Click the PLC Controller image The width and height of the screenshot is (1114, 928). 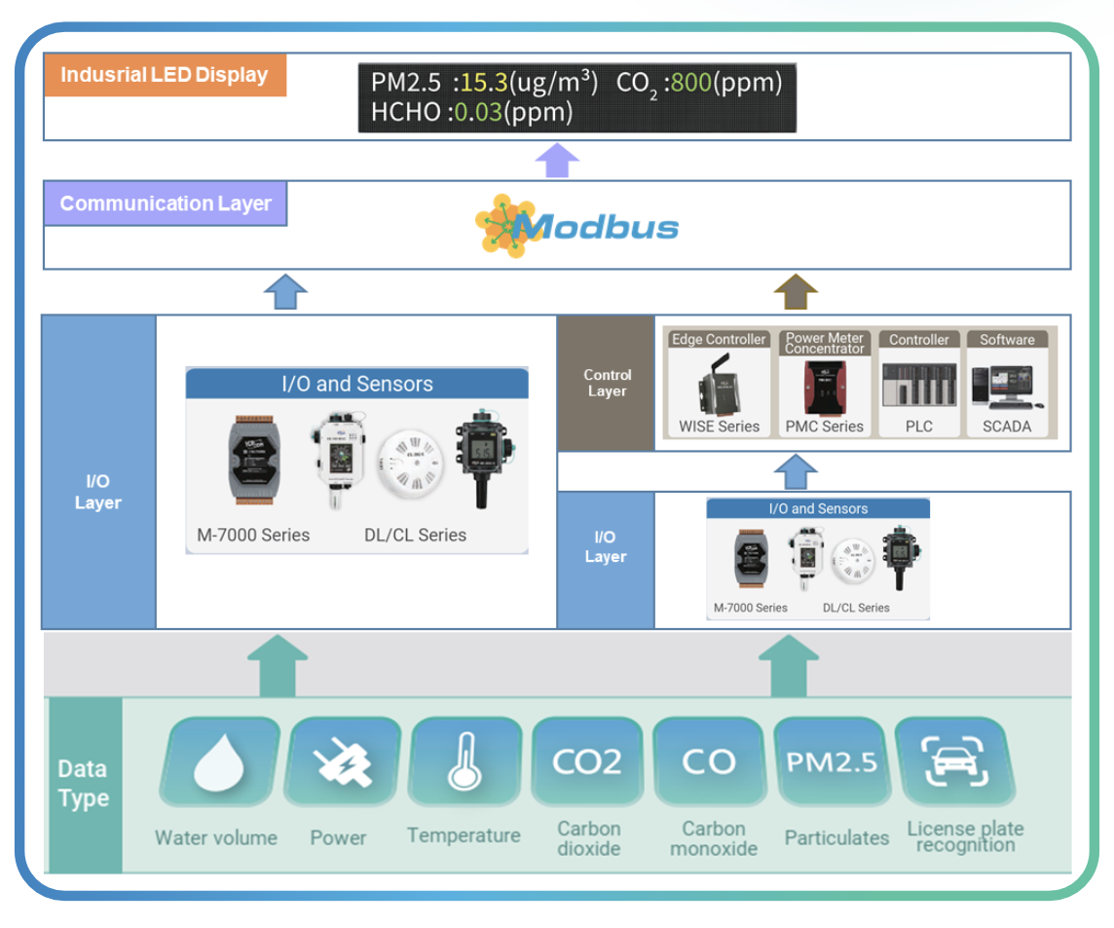tap(918, 385)
